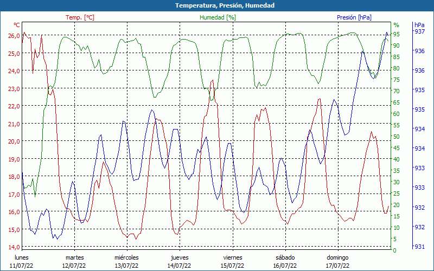Click the '45' humidity axis value
This screenshot has width=434, height=271.
(397, 148)
